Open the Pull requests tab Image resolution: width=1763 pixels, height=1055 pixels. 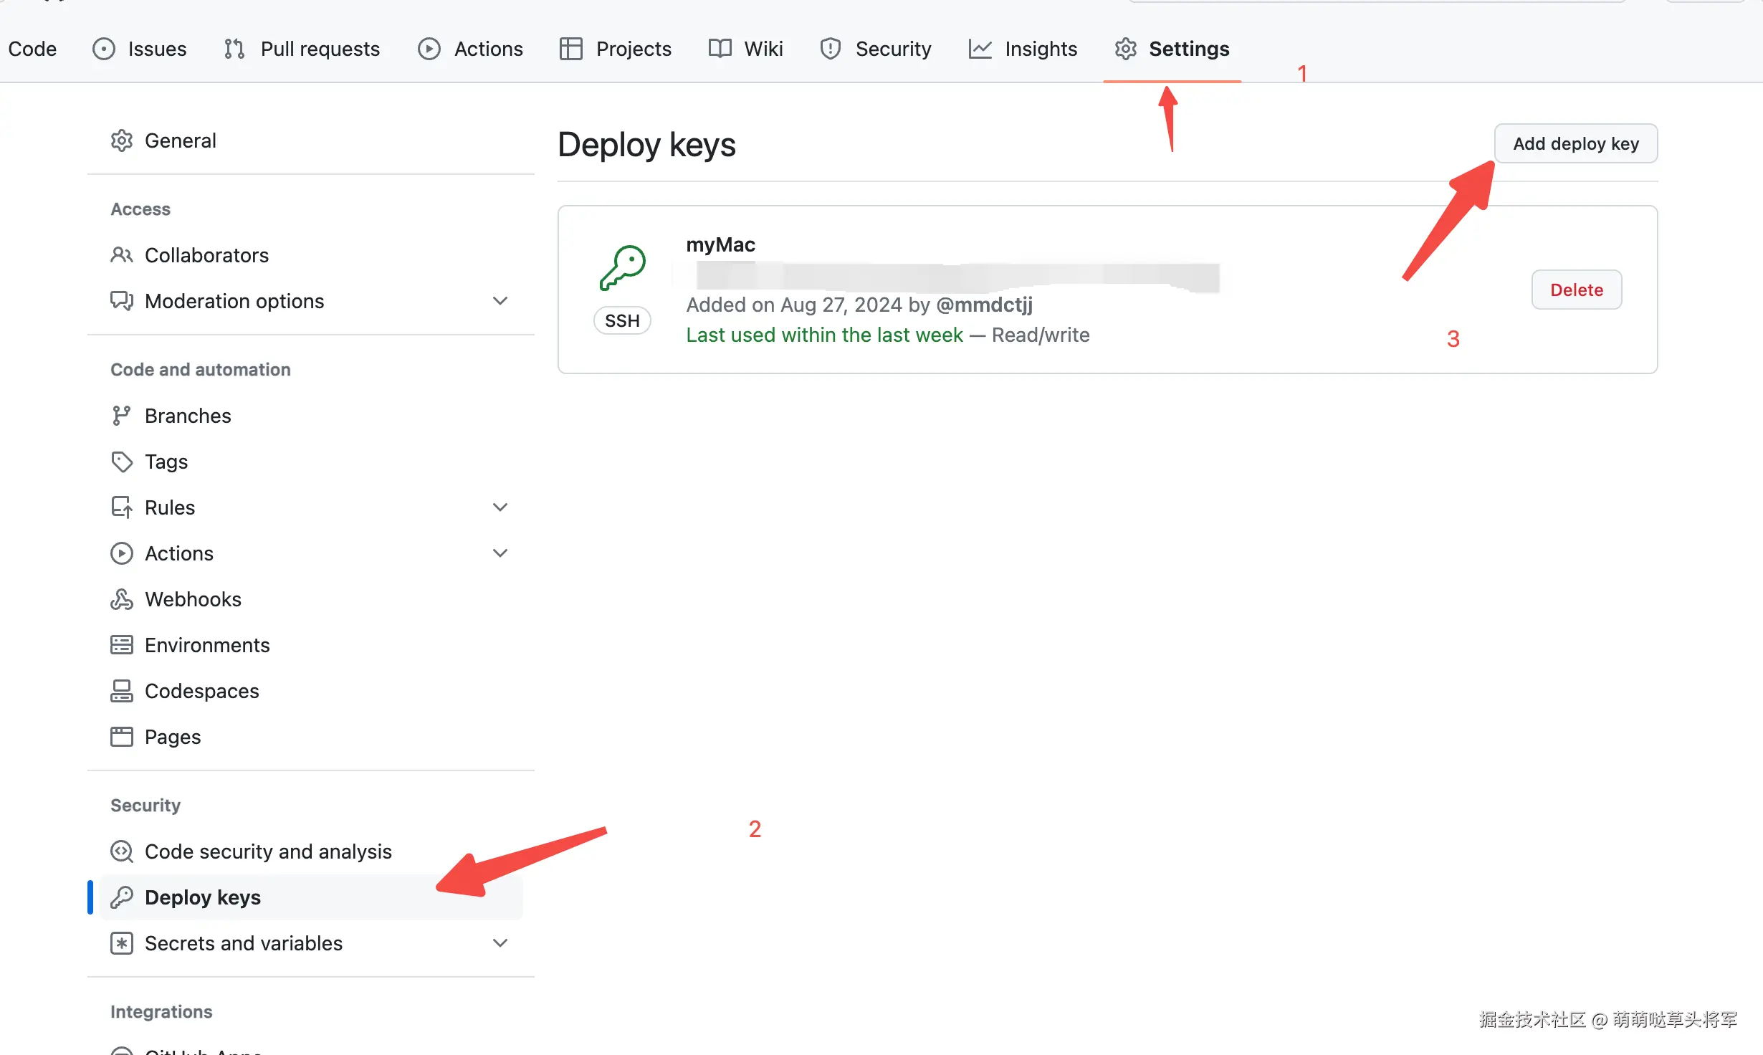click(302, 49)
